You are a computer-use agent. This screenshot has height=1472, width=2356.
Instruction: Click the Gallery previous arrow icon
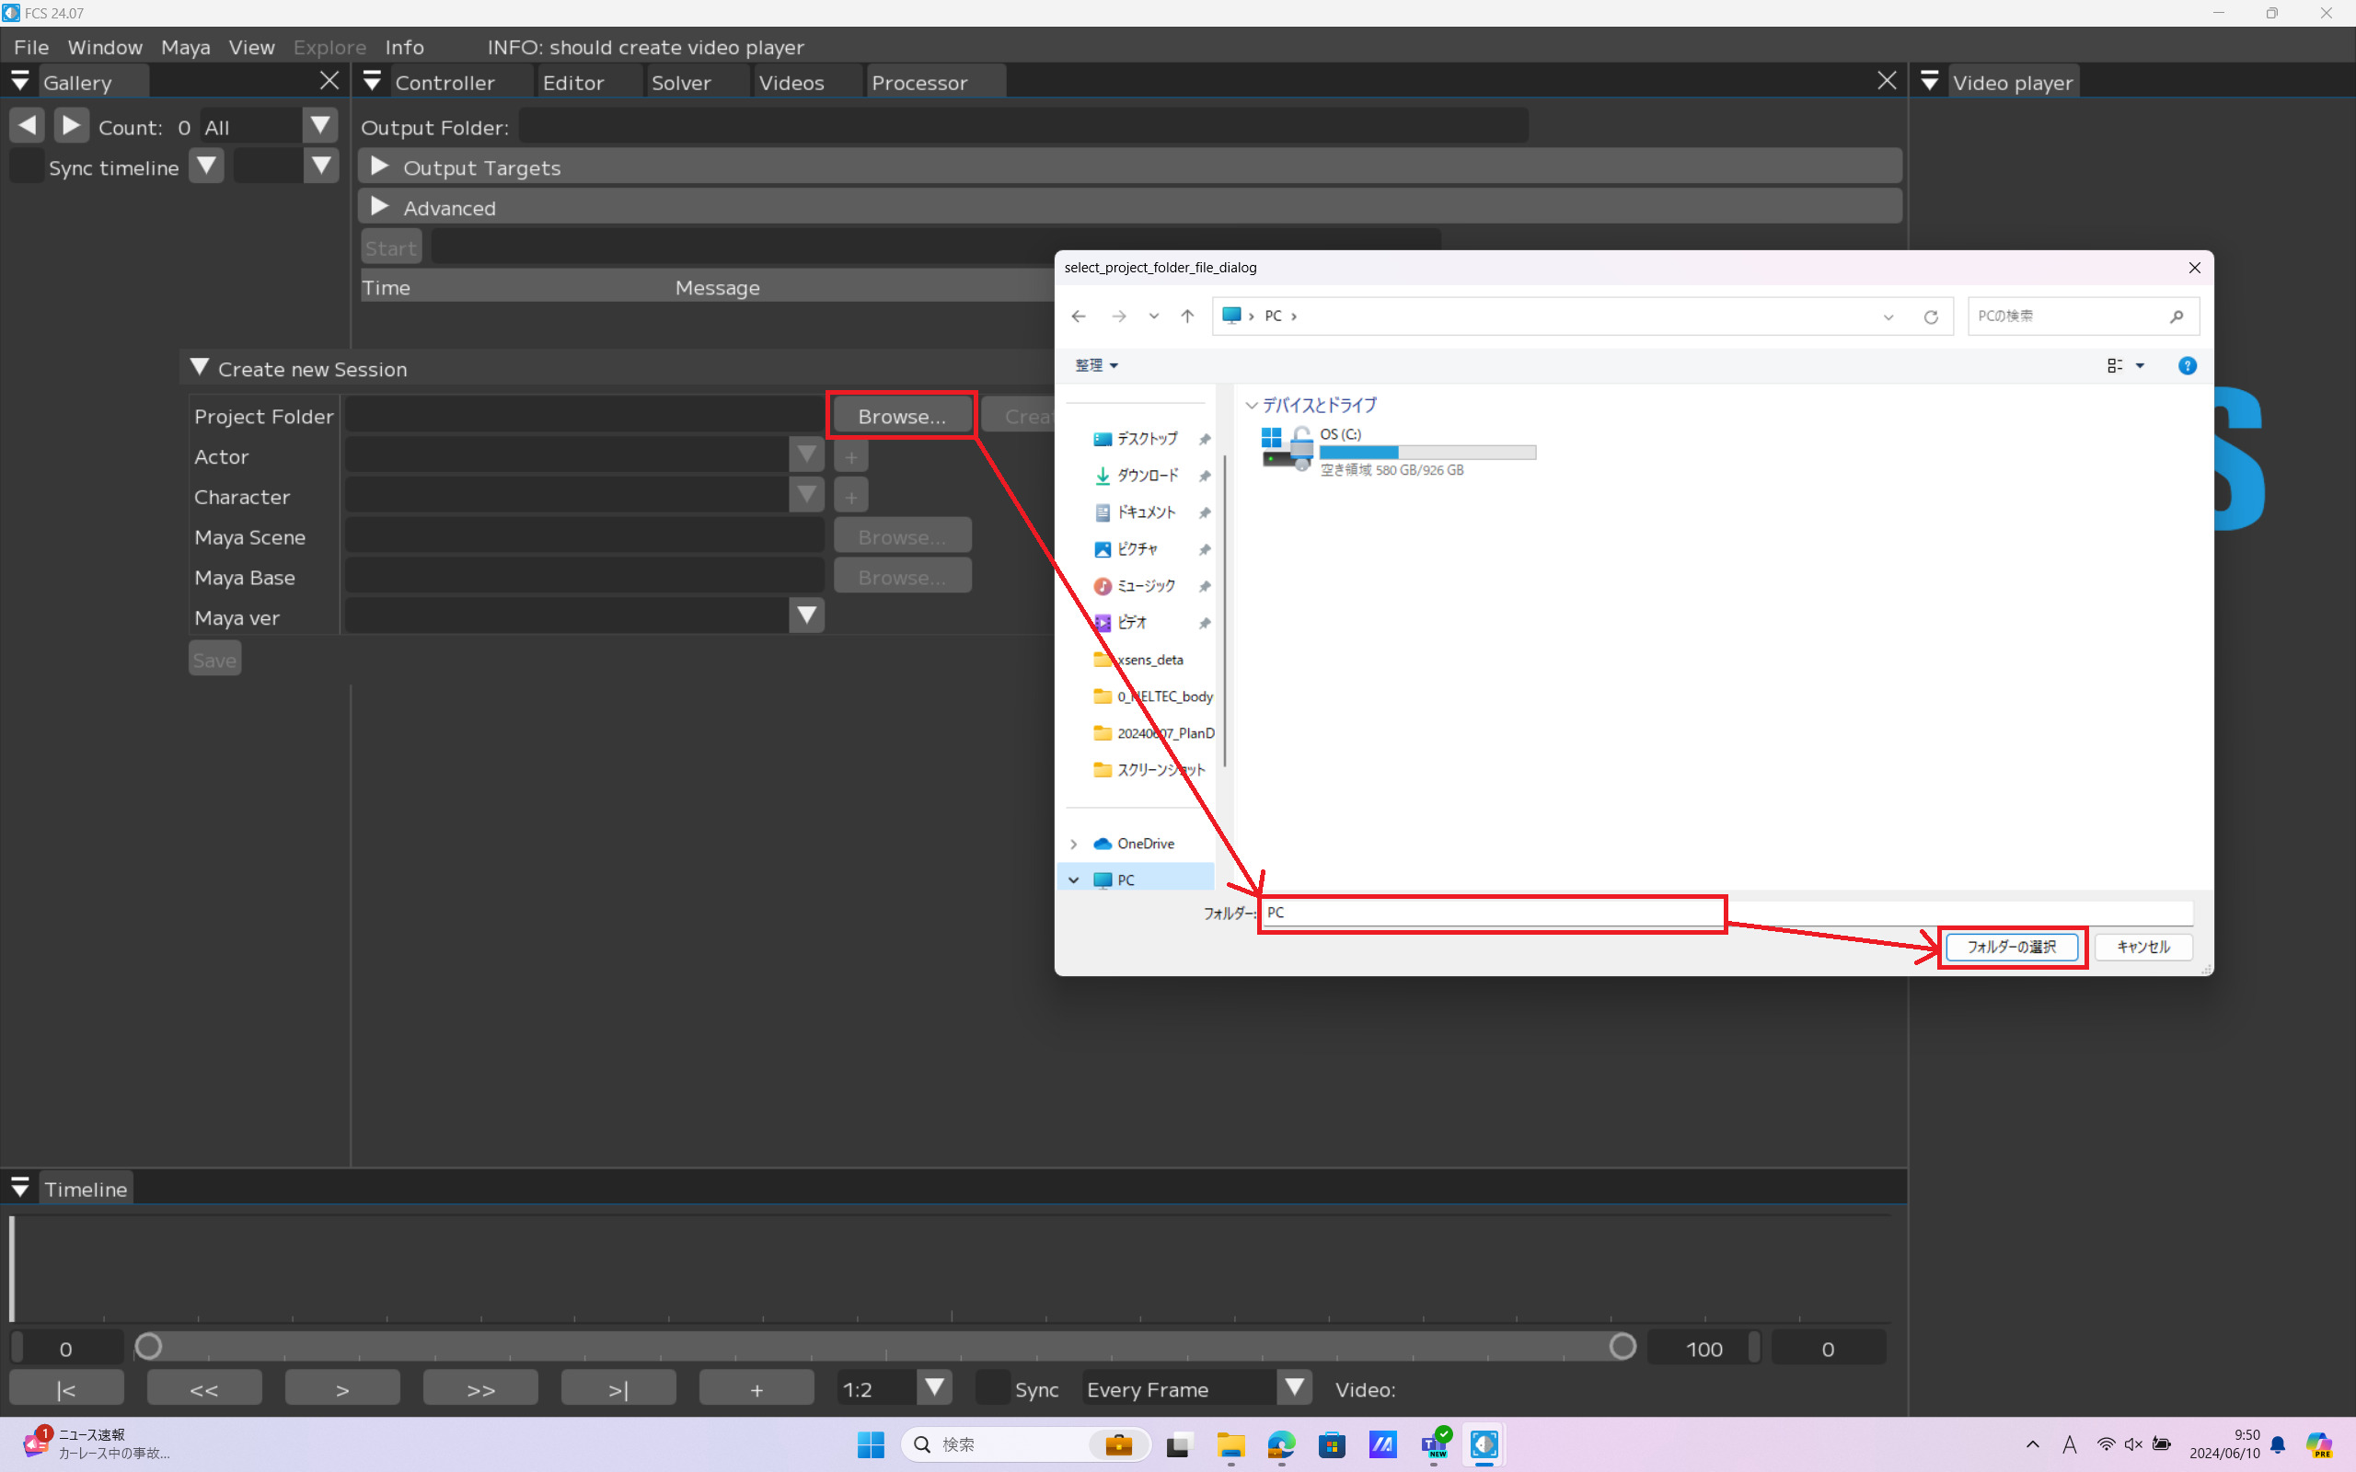[28, 126]
